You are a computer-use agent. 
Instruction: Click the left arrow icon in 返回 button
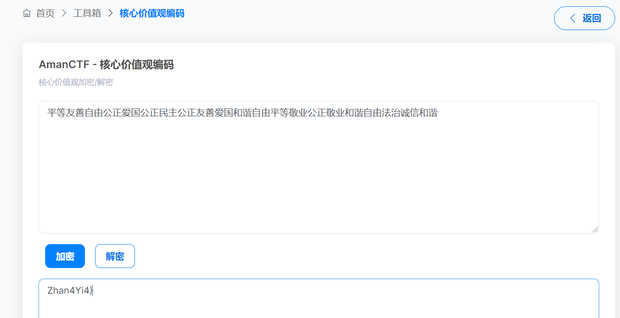click(572, 18)
